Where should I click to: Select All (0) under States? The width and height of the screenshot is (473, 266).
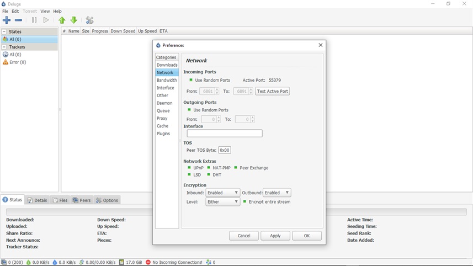click(30, 39)
